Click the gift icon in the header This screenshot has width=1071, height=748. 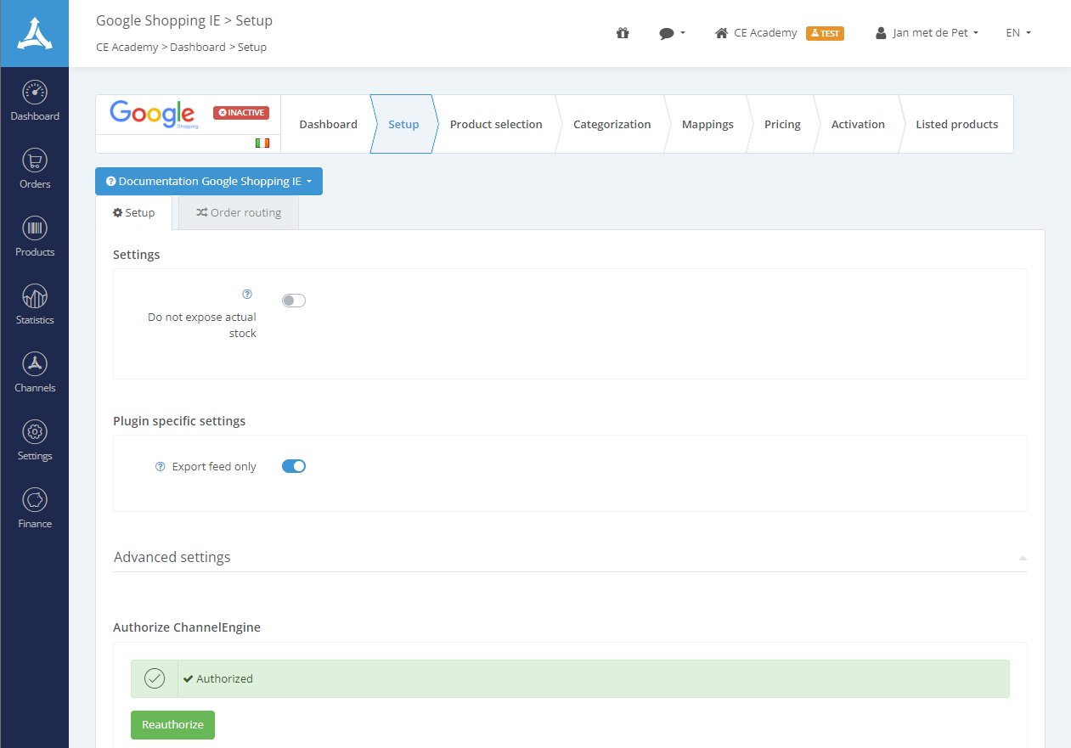pos(623,33)
